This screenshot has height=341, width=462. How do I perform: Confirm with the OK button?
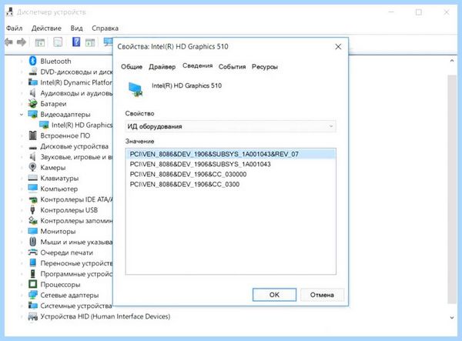tap(274, 295)
